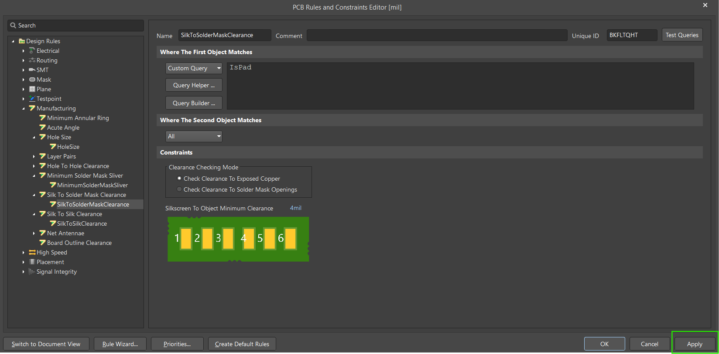Click Test Queries button
Image resolution: width=719 pixels, height=354 pixels.
682,35
